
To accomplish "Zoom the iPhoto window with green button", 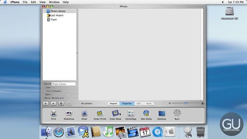I will pos(52,7).
